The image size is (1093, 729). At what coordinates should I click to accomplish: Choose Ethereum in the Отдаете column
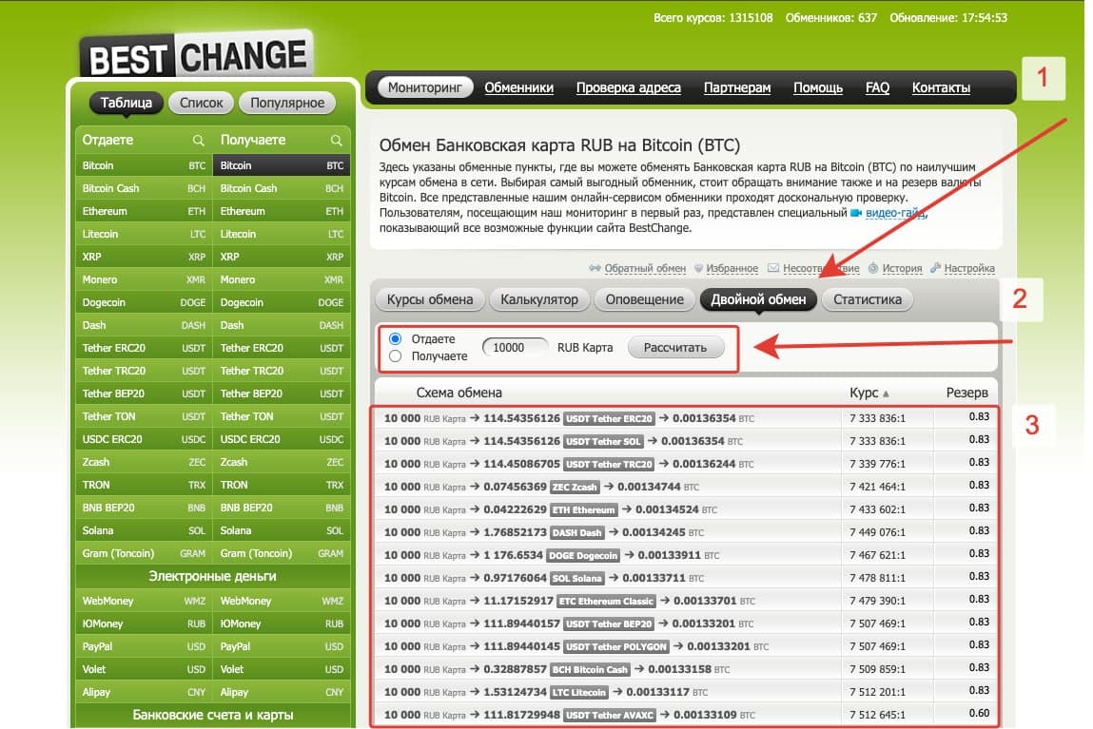point(144,212)
